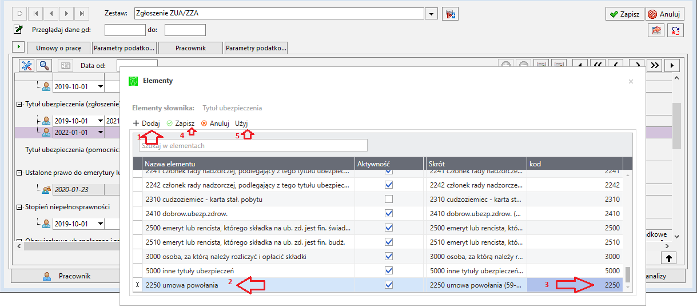Click Anuluj in the Elementy dialog
Screen dimensions: 697x307
[215, 123]
